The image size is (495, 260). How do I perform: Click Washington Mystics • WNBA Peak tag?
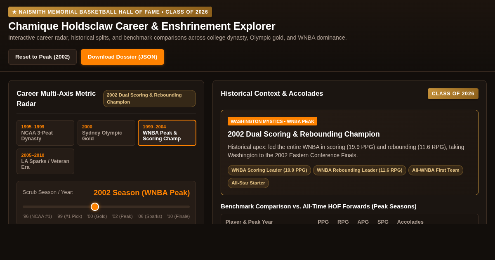pyautogui.click(x=272, y=121)
